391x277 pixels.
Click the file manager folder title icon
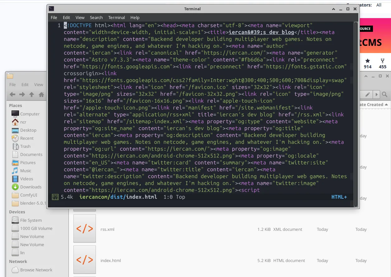click(x=10, y=76)
